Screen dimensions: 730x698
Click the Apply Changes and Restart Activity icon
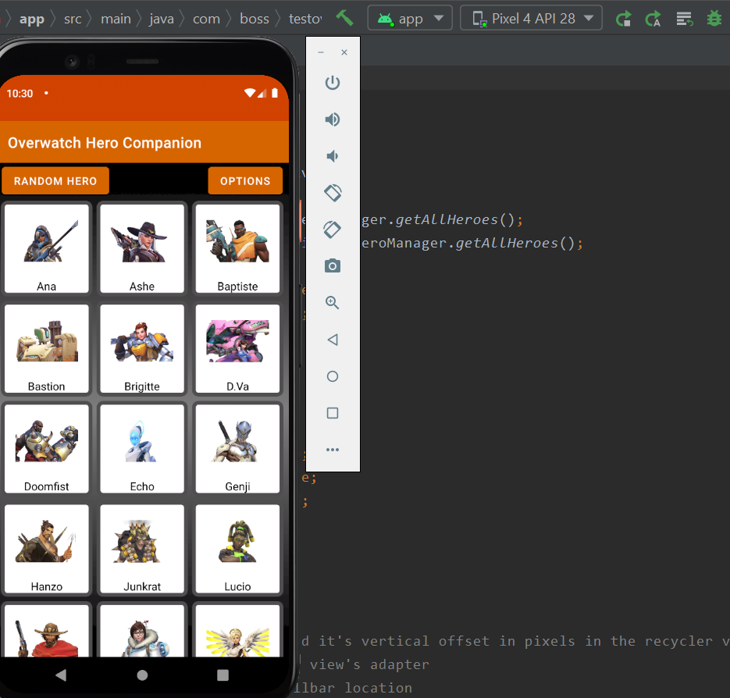click(623, 19)
